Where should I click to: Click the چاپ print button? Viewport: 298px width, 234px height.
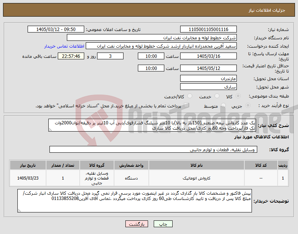click(163, 224)
